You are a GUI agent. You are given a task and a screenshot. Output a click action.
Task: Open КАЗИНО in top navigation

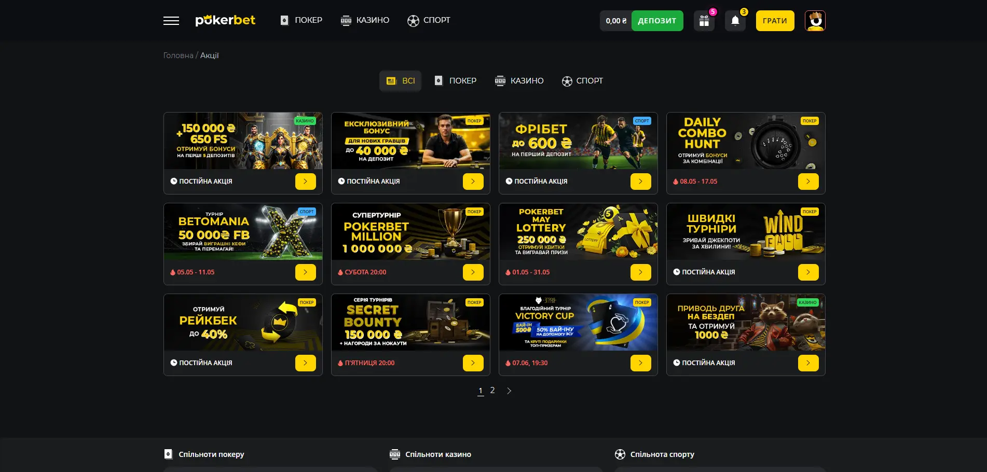pyautogui.click(x=365, y=20)
